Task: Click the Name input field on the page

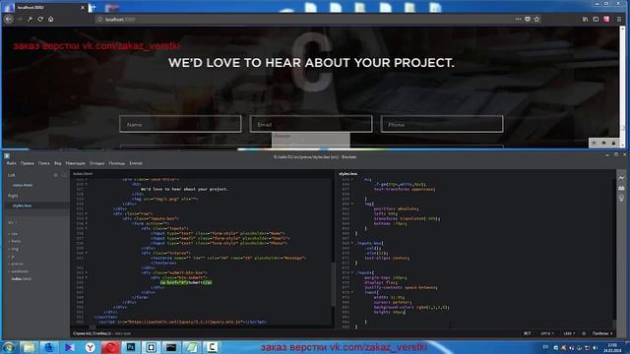Action: tap(180, 124)
